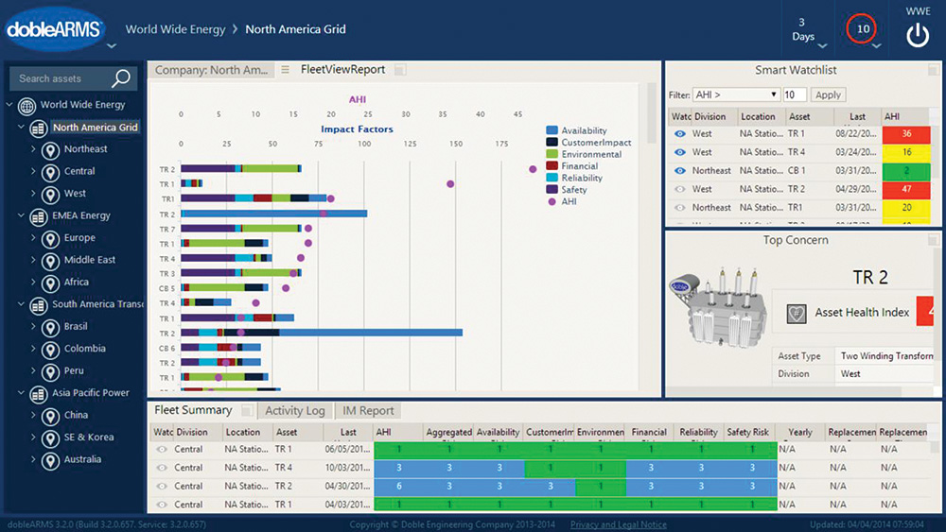Click the Europe location pin icon
The height and width of the screenshot is (532, 946).
coord(50,239)
